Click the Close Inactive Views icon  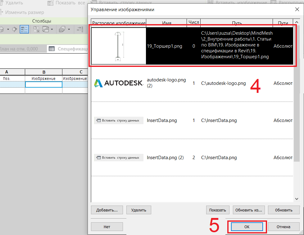point(36,29)
